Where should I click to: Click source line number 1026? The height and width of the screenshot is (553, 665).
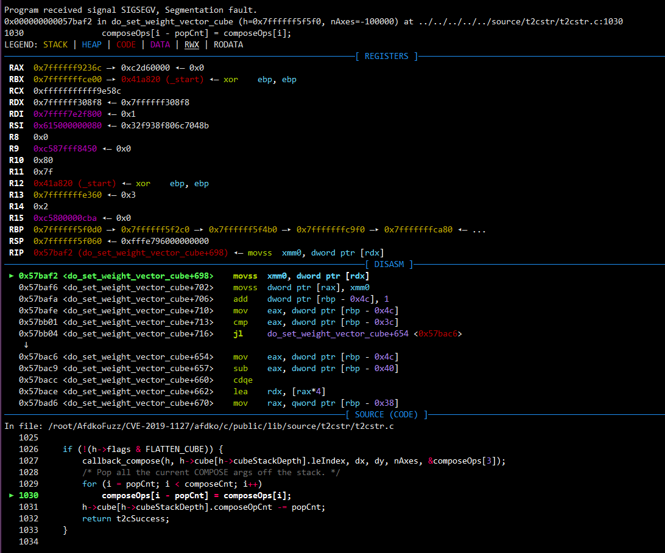tap(29, 449)
